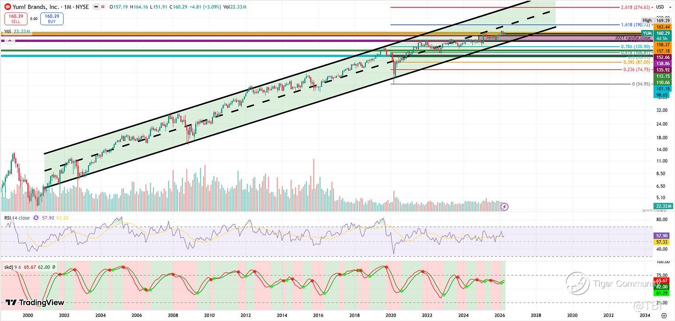Click the 4d 5h countdown label
The width and height of the screenshot is (675, 321).
[x=662, y=38]
